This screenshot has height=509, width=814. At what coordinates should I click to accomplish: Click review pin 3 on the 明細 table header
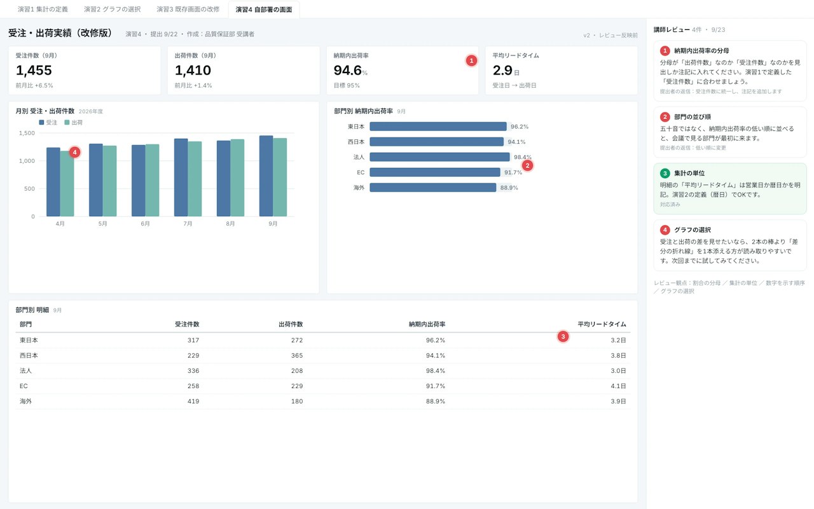563,336
